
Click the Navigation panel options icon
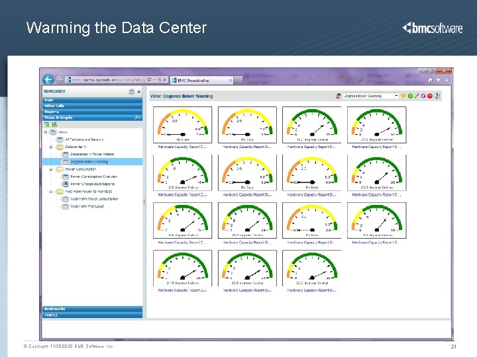(x=131, y=91)
